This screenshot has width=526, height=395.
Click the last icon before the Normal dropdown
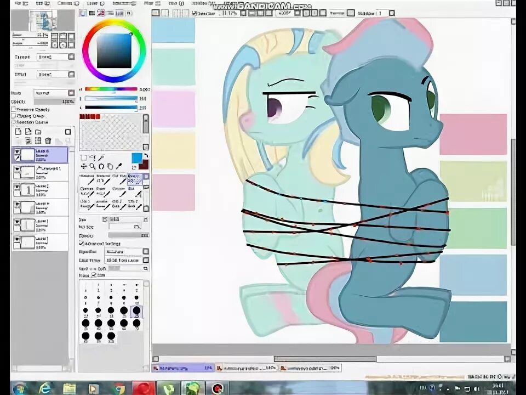(322, 13)
